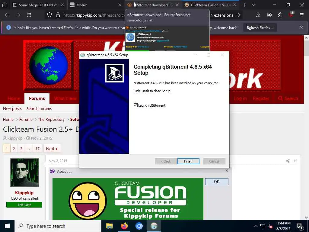Toggle the Launch qBittorrent checkbox

(x=135, y=105)
